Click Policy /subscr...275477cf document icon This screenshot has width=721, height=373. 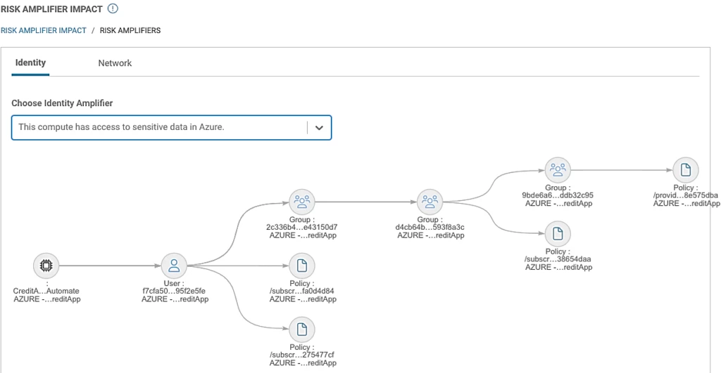point(302,329)
